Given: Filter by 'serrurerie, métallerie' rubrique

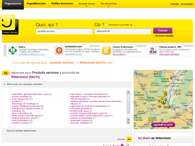Looking at the screenshot, I should click(80, 123).
